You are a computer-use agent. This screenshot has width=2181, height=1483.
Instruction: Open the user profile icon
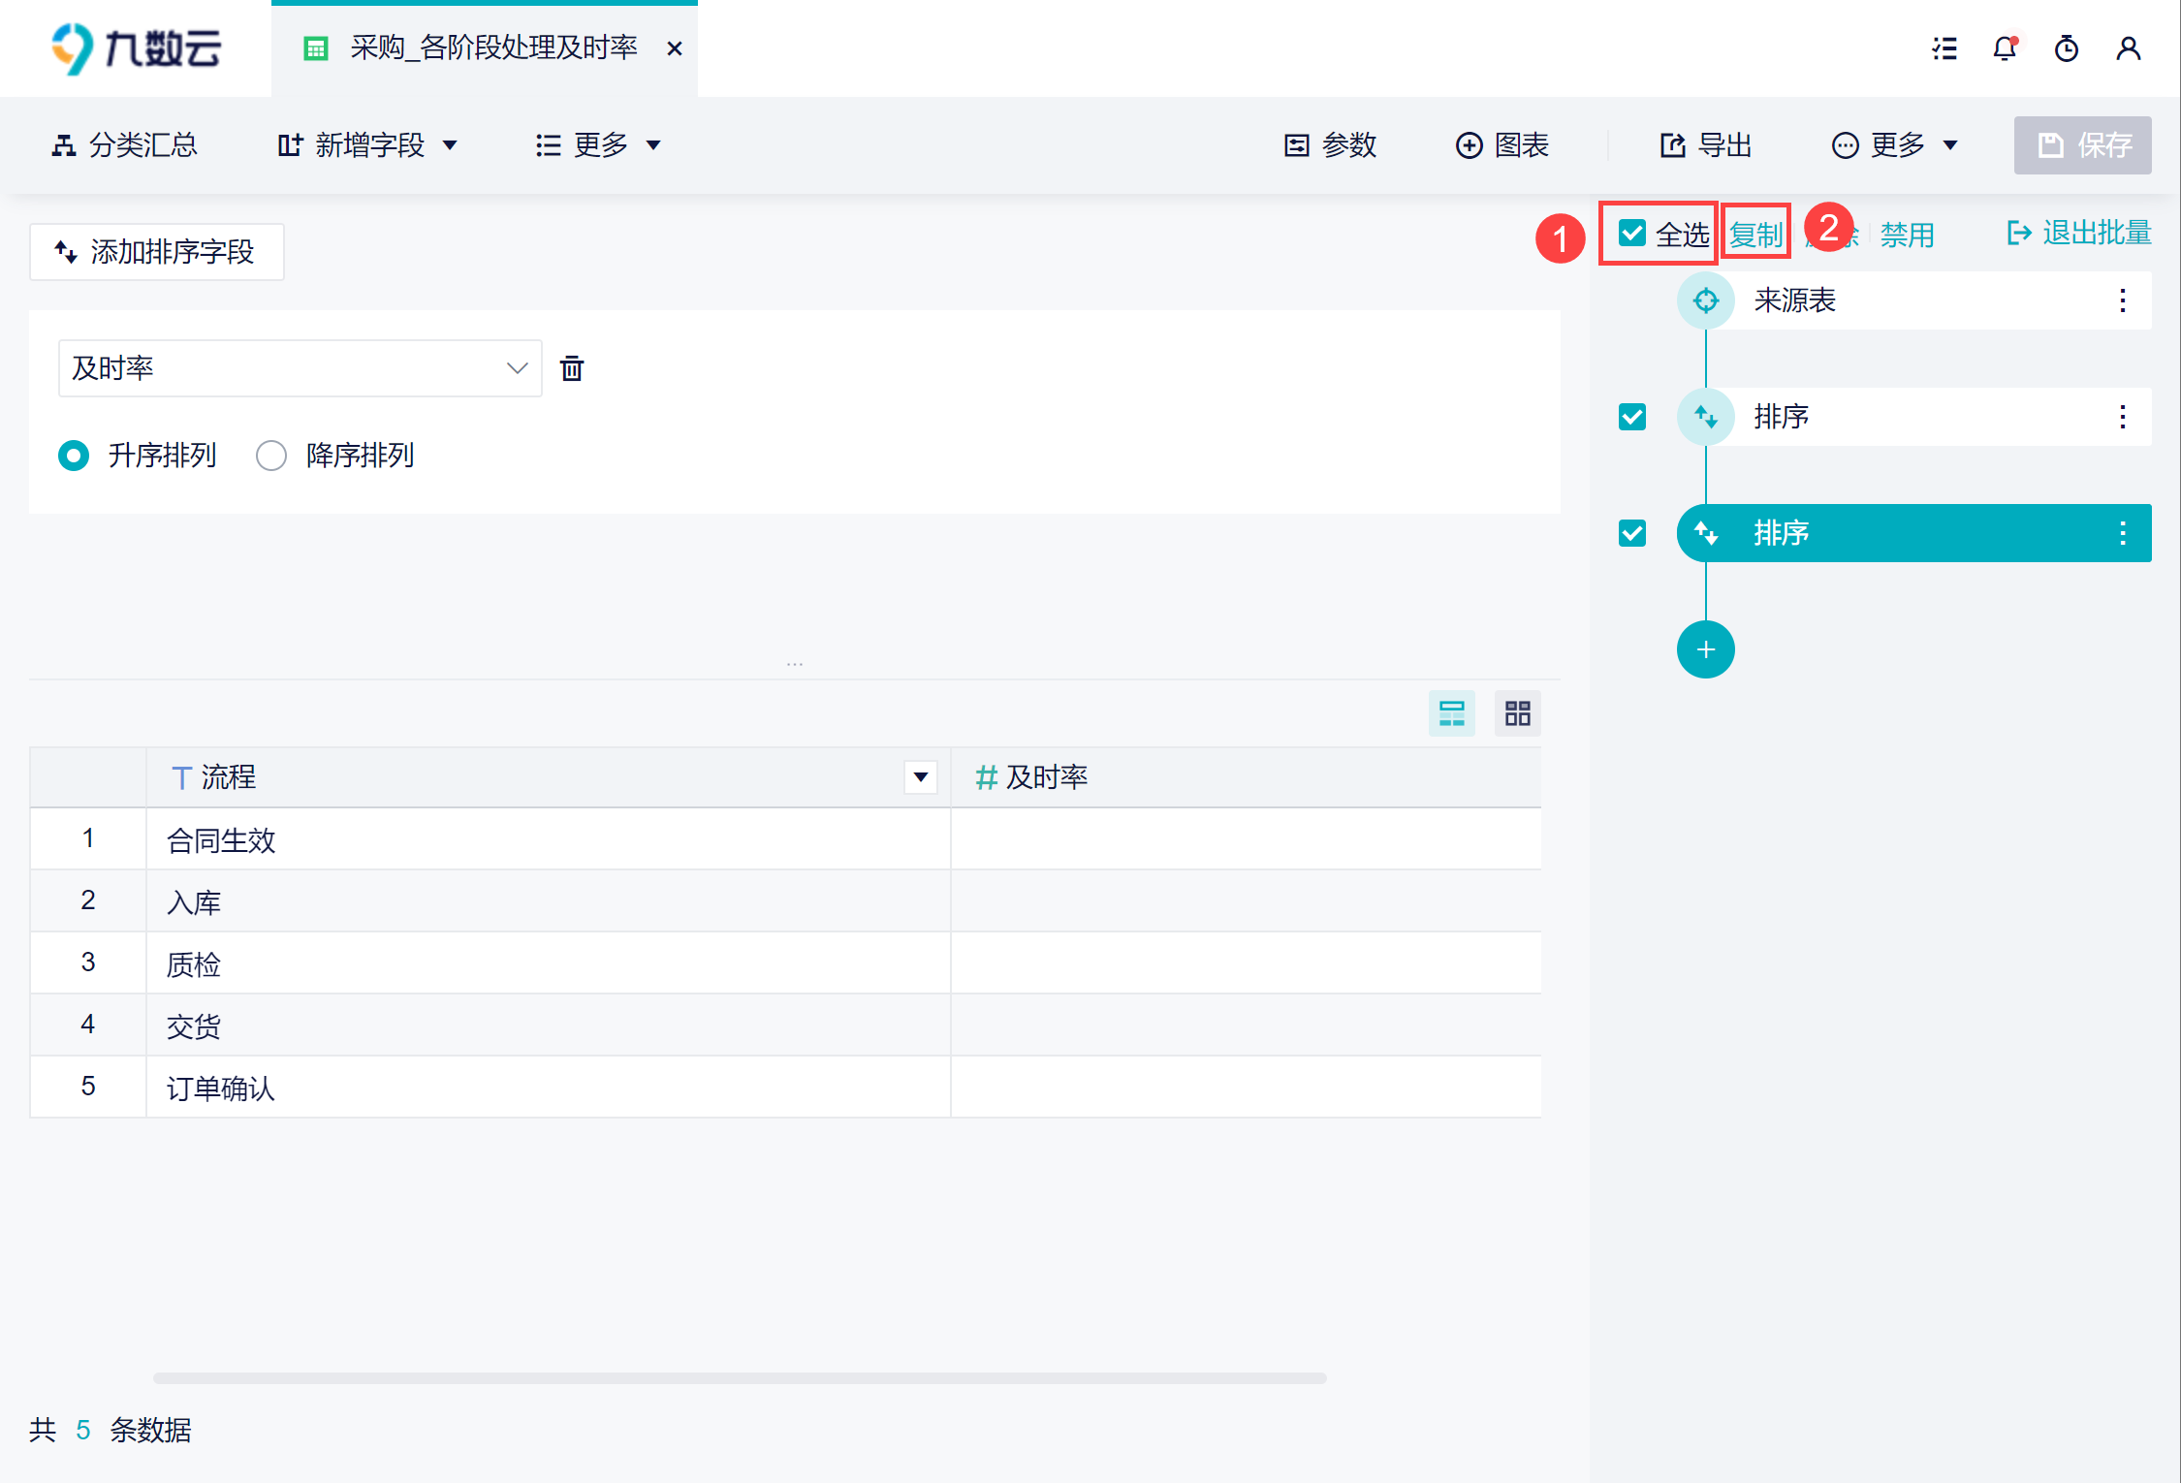[2129, 48]
